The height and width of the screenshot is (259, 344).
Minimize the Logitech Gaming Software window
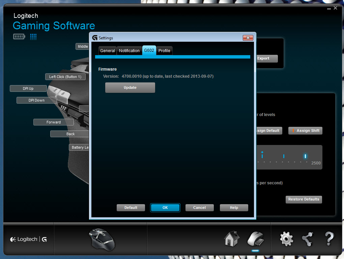point(329,8)
